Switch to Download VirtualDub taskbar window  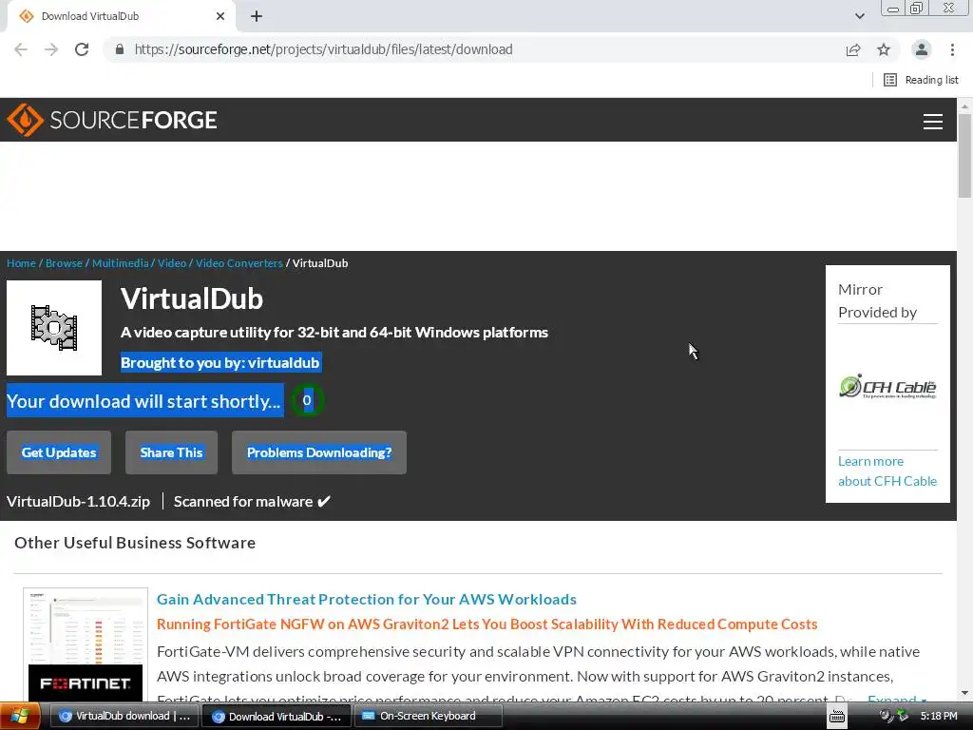click(x=277, y=717)
